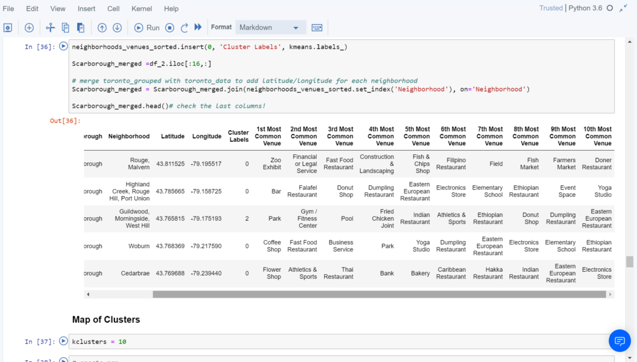Open the Format cell type dropdown

coord(270,27)
